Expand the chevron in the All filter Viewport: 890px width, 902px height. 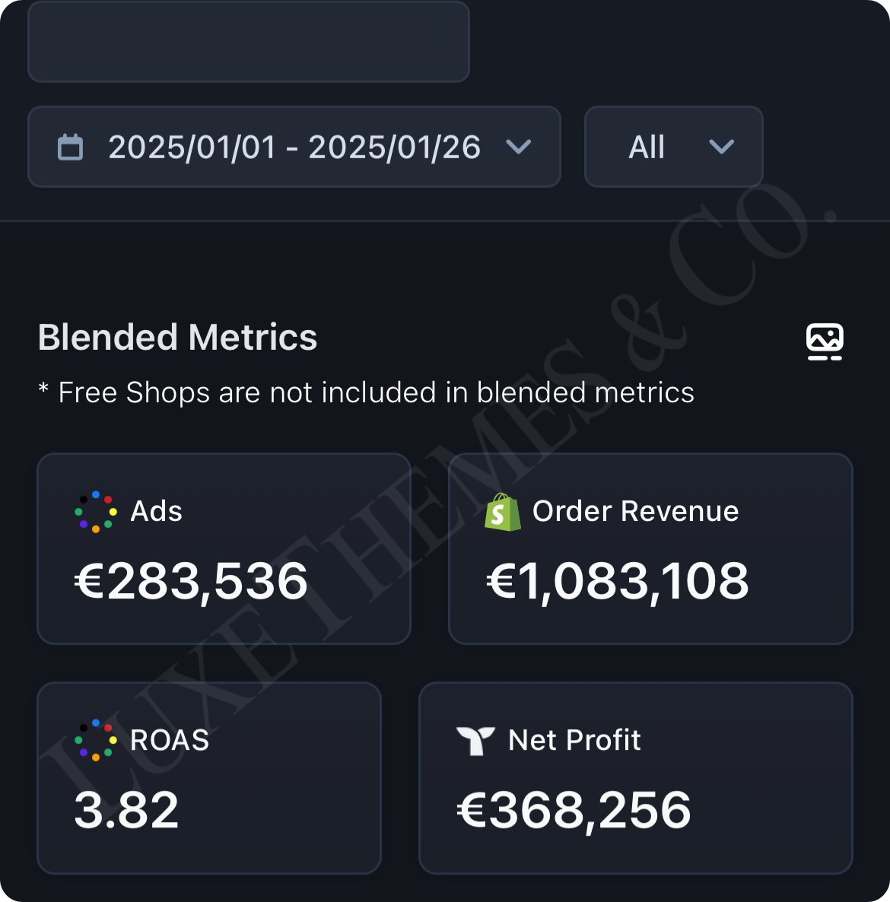tap(721, 147)
